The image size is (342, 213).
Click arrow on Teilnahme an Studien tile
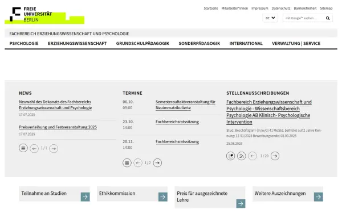pos(85,197)
